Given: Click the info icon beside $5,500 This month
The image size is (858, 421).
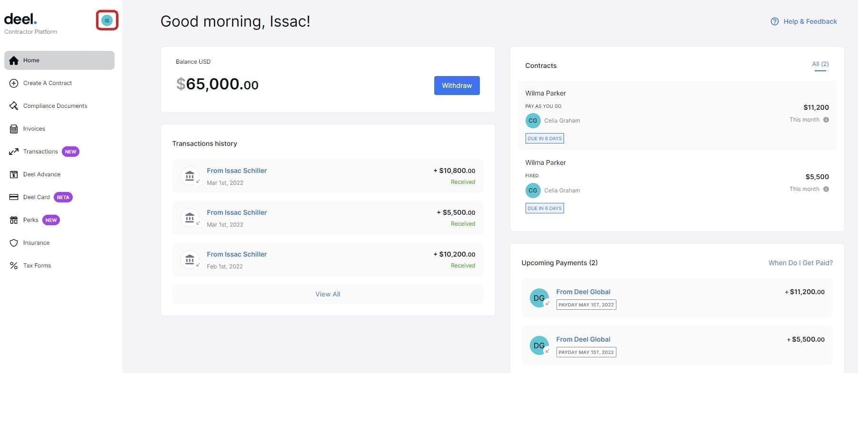Looking at the screenshot, I should [x=826, y=189].
